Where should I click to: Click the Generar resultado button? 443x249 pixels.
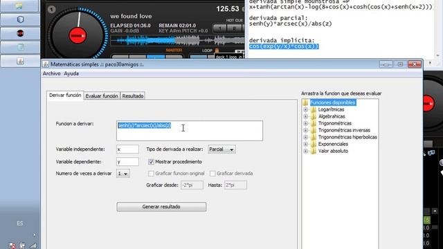[161, 207]
